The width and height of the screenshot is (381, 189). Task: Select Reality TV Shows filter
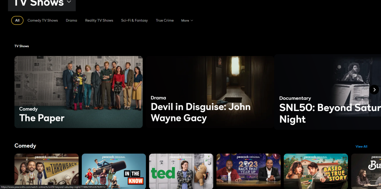tap(99, 20)
